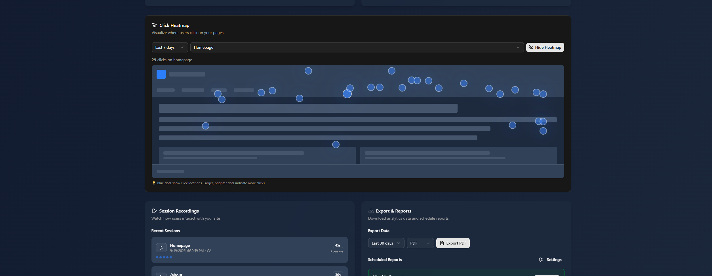This screenshot has width=712, height=276.
Task: Click the Session Recordings play outline icon
Action: click(x=154, y=211)
